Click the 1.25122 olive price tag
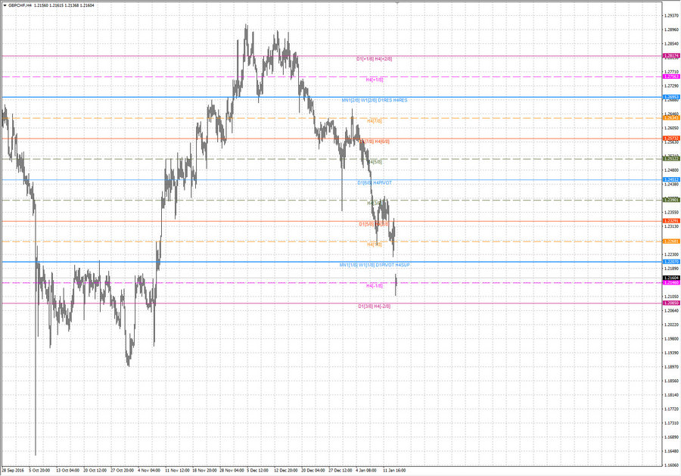Viewport: 681px width, 476px height. 671,159
